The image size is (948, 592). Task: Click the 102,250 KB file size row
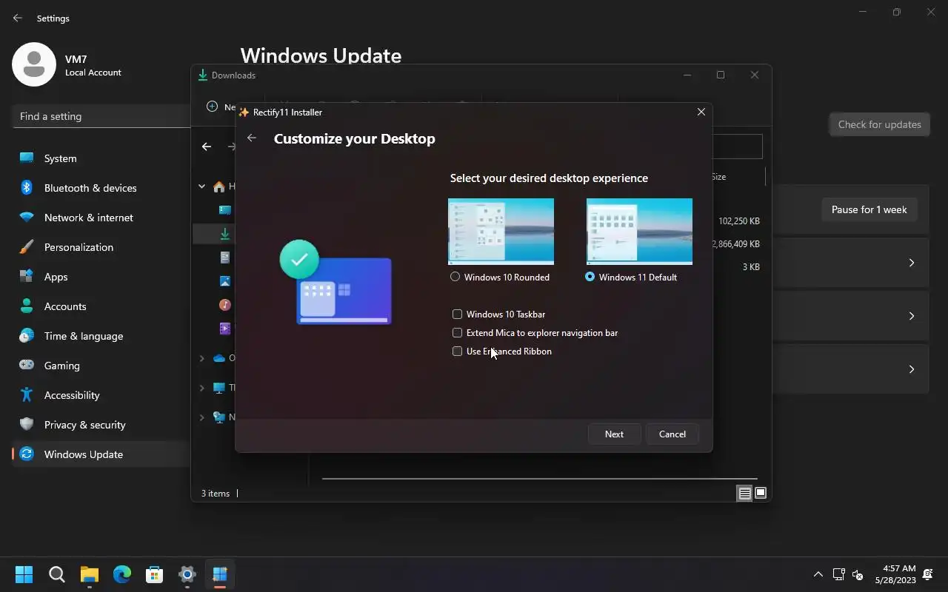pos(738,221)
